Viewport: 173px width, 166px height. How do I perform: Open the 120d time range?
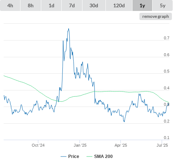119,5
